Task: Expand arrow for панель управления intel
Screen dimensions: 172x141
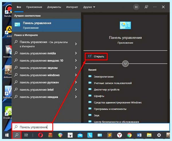Action: click(76, 90)
